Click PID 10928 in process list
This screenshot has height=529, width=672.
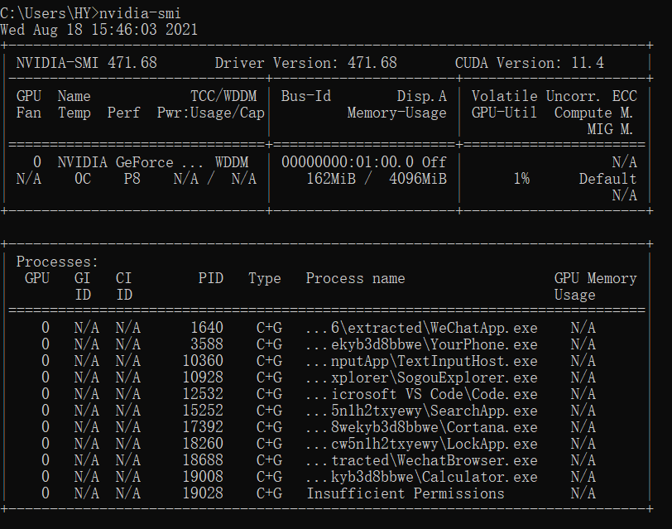click(203, 378)
